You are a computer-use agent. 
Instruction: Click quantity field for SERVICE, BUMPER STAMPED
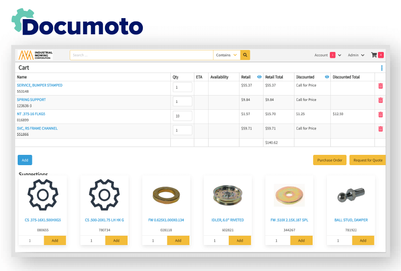coord(183,87)
